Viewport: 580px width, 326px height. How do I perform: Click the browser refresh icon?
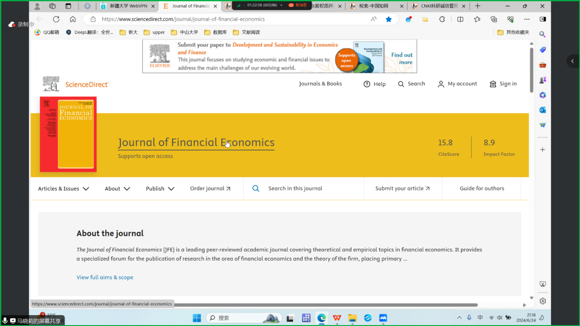coord(56,19)
